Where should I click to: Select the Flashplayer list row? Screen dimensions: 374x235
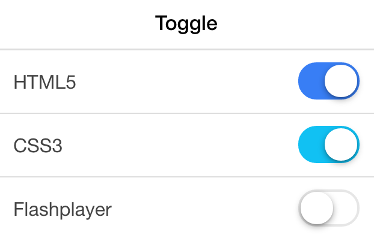[187, 206]
